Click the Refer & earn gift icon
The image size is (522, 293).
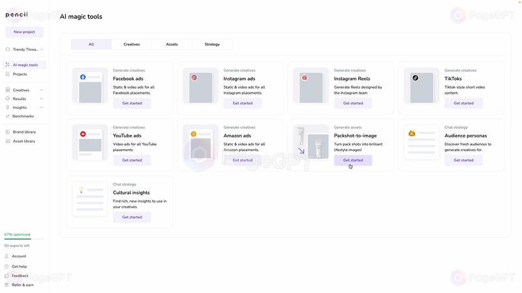tap(7, 285)
